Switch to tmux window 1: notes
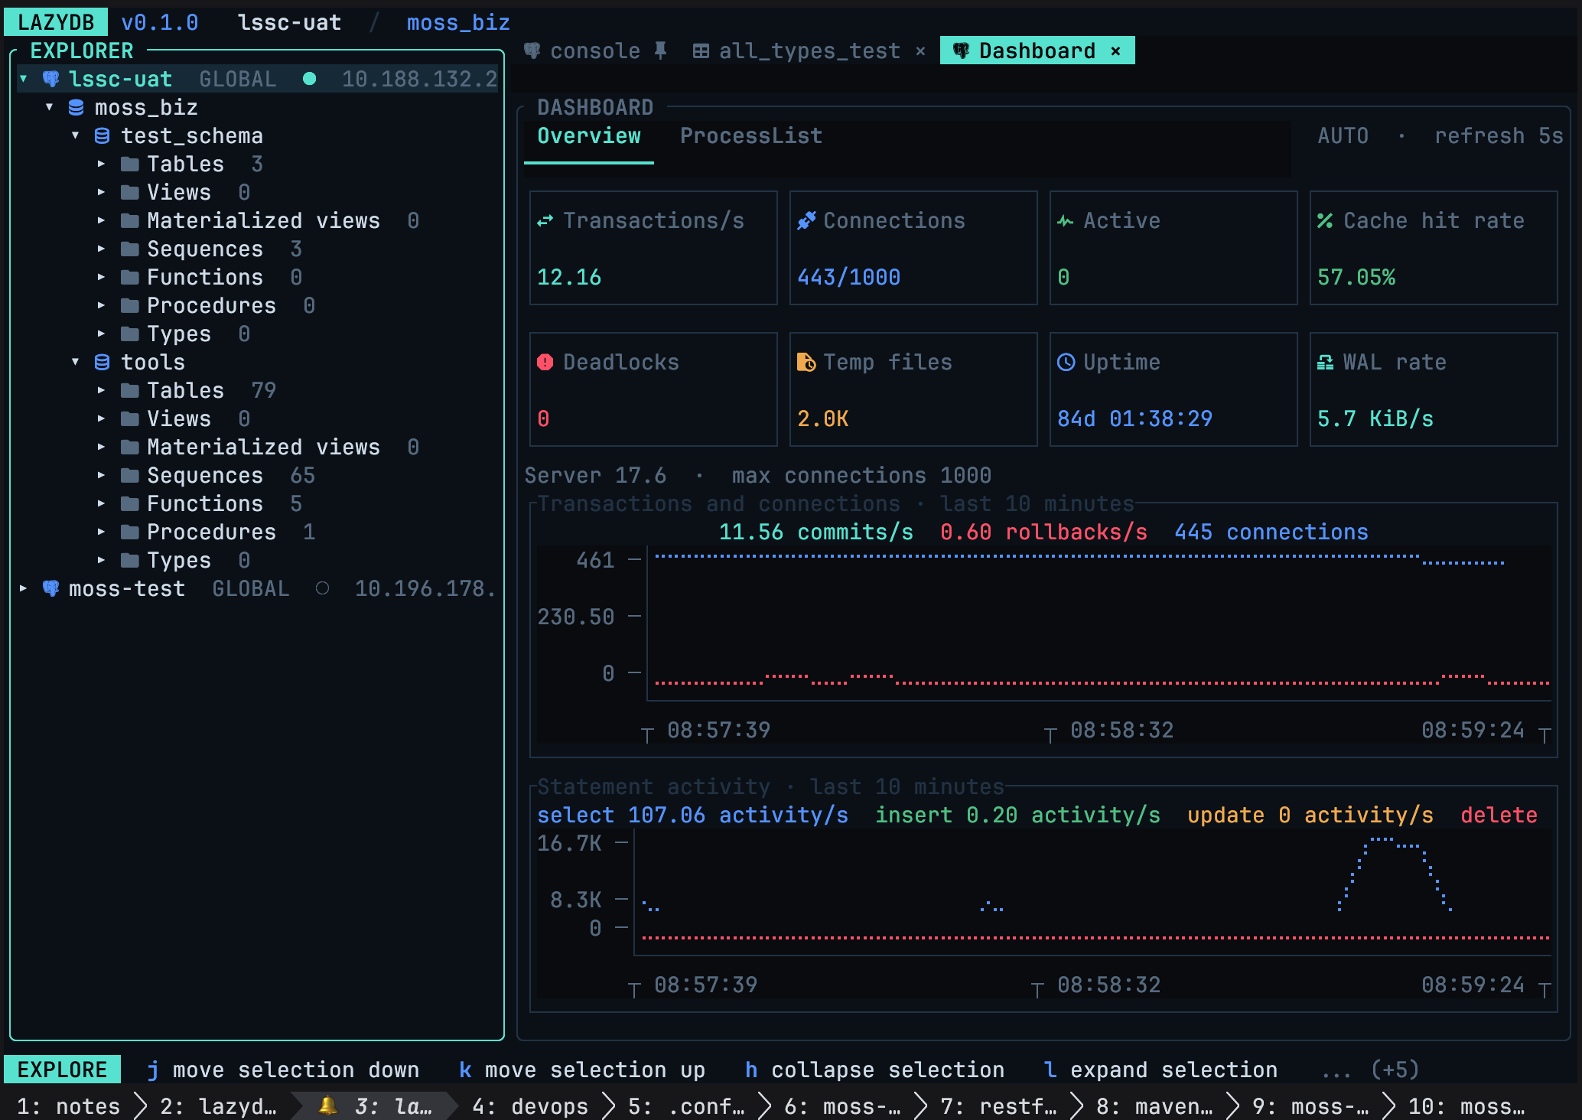 [68, 1106]
